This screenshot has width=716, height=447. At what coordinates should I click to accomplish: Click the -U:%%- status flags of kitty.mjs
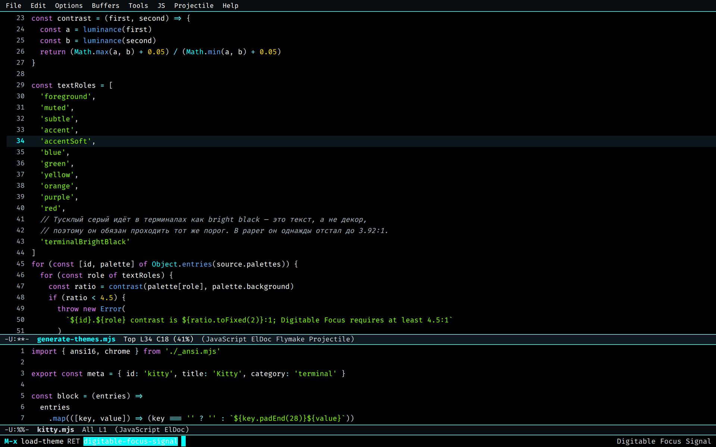pyautogui.click(x=17, y=429)
